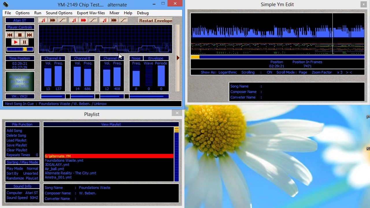The width and height of the screenshot is (370, 208).
Task: Click the first group's noise waveform icon
Action: [53, 21]
